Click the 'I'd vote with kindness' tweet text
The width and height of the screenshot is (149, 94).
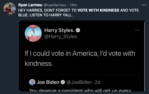(80, 58)
